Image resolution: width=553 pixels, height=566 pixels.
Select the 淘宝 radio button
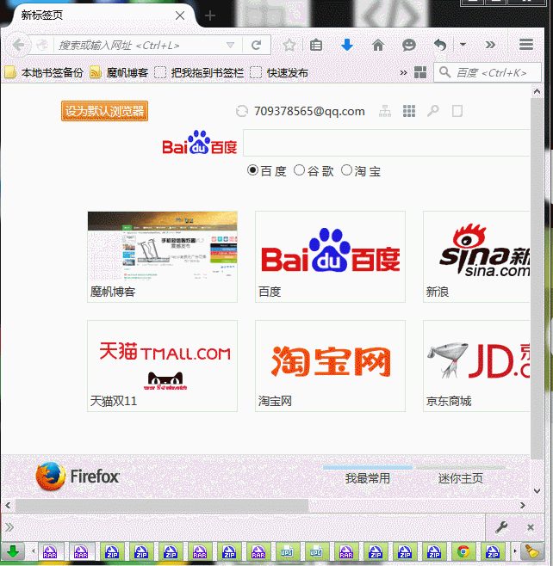pos(346,170)
